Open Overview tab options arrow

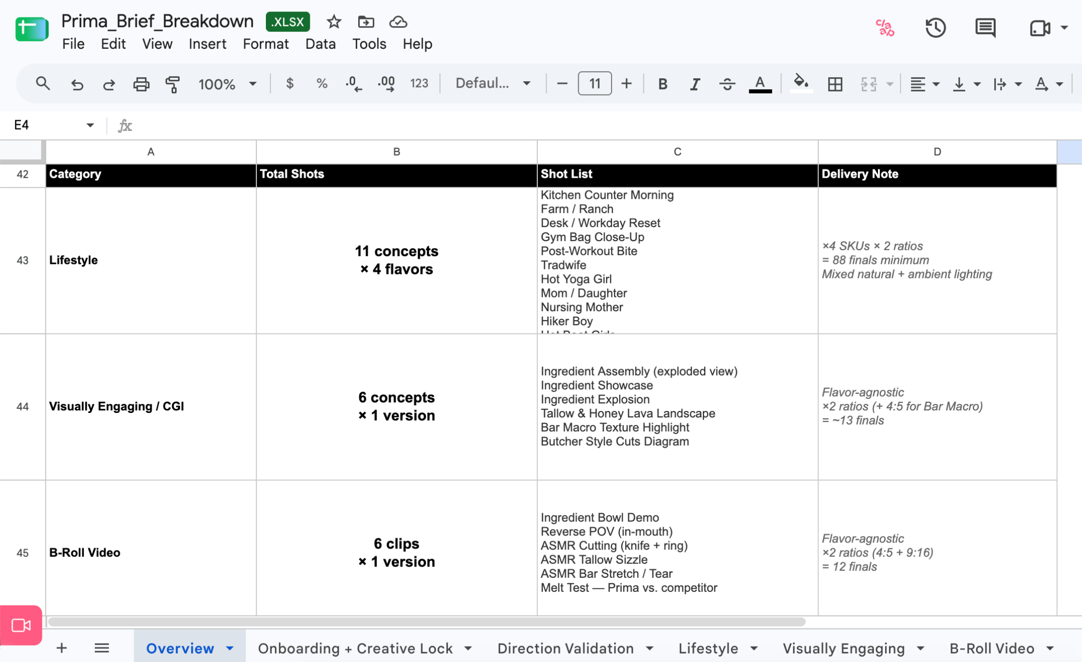point(229,648)
